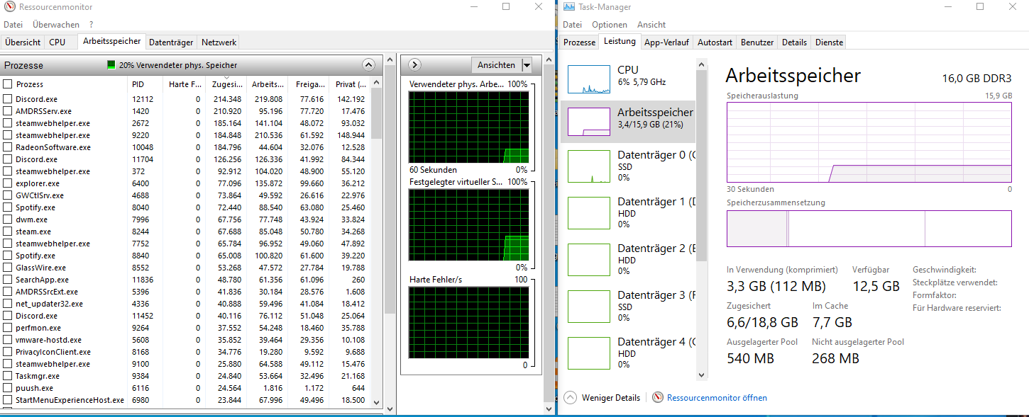Open Datenträger 3 SSD performance entry

click(628, 306)
